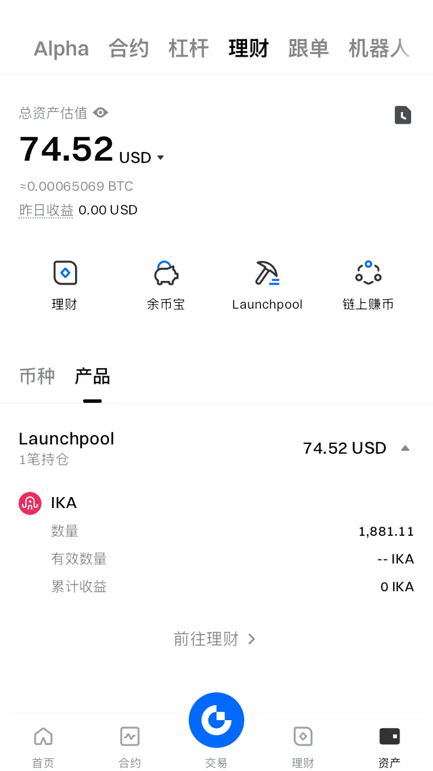Open the USD currency dropdown arrow

click(160, 158)
